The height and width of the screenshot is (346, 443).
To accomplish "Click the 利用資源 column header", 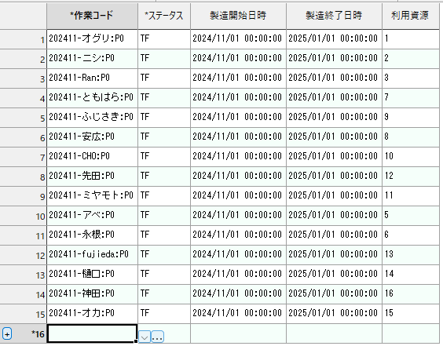I will (x=411, y=16).
